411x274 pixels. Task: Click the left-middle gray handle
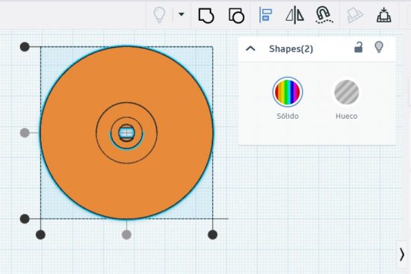[25, 133]
